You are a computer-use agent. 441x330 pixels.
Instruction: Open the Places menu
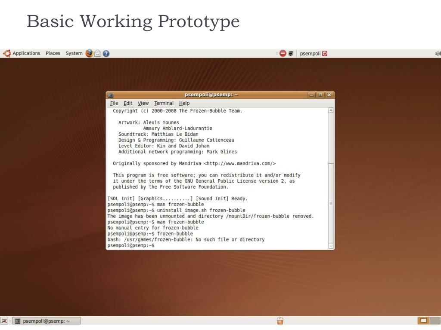(53, 53)
